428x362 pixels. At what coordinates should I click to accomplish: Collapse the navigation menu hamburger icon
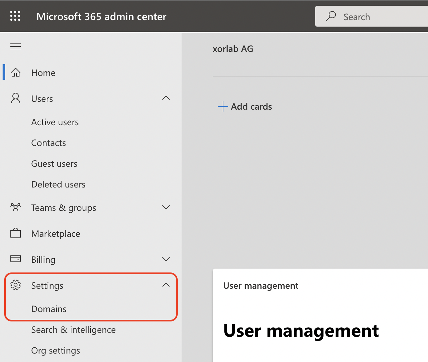pos(16,46)
